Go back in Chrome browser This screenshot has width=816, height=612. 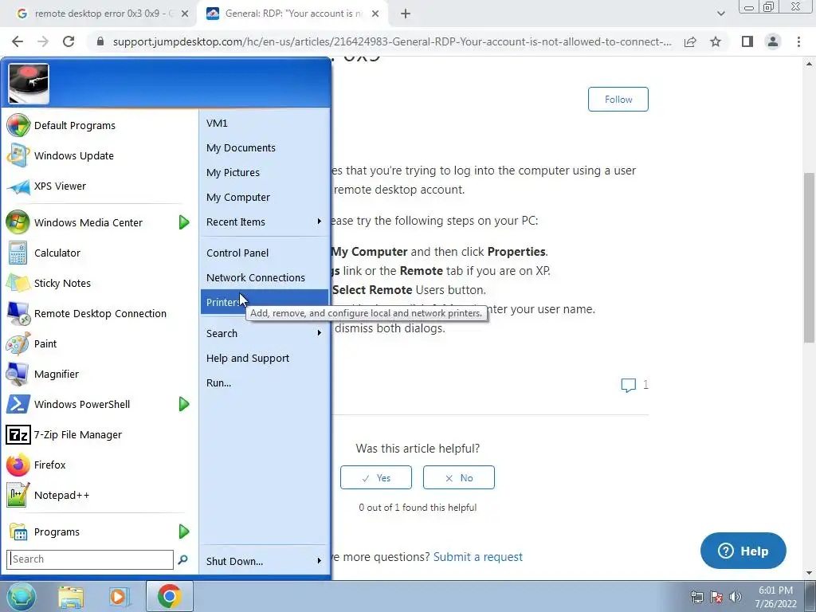click(x=18, y=41)
